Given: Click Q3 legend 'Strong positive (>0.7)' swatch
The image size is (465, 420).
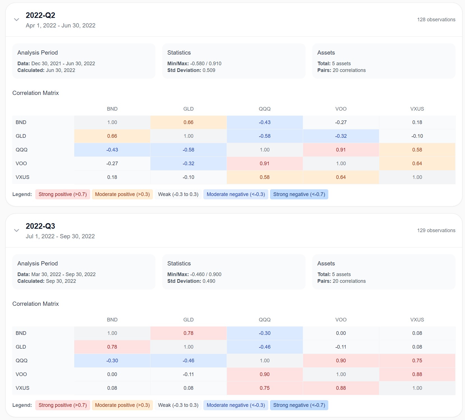Looking at the screenshot, I should point(63,405).
